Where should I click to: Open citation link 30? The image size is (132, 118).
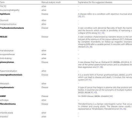click(x=80, y=17)
